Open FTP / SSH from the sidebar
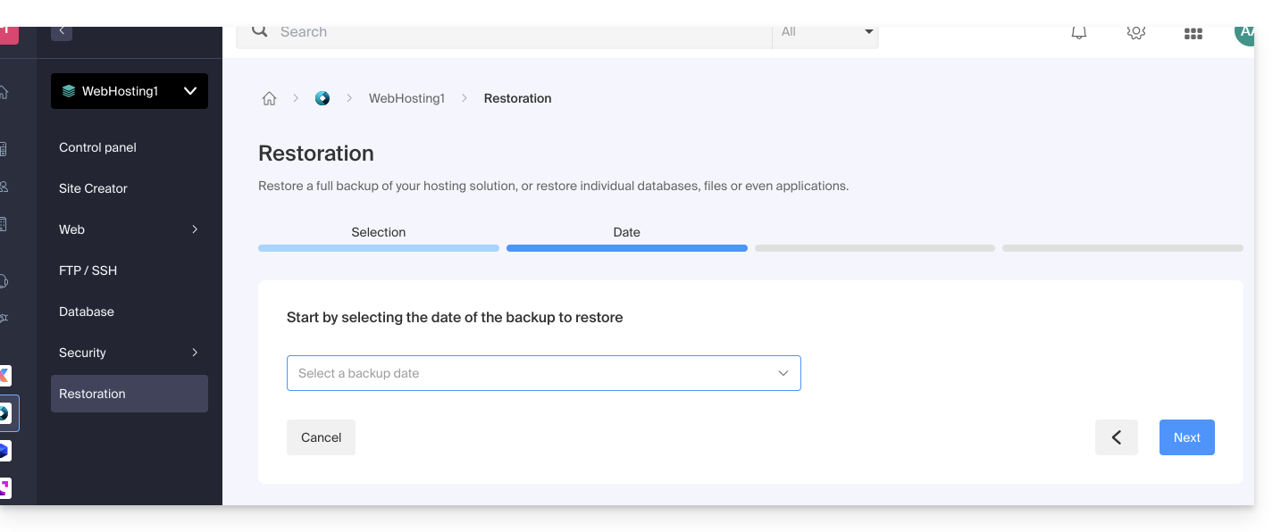The image size is (1281, 532). (88, 270)
